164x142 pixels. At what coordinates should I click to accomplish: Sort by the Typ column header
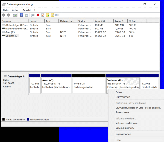[x=52, y=21]
